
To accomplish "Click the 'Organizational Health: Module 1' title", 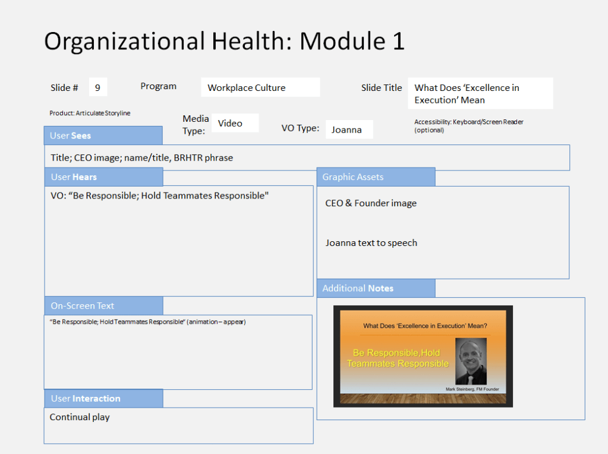I will click(x=224, y=41).
